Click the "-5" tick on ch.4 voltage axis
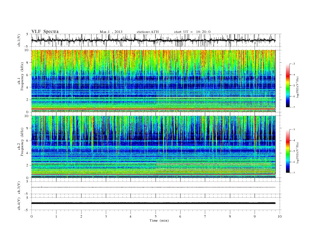315x243 pixels. (x=27, y=210)
